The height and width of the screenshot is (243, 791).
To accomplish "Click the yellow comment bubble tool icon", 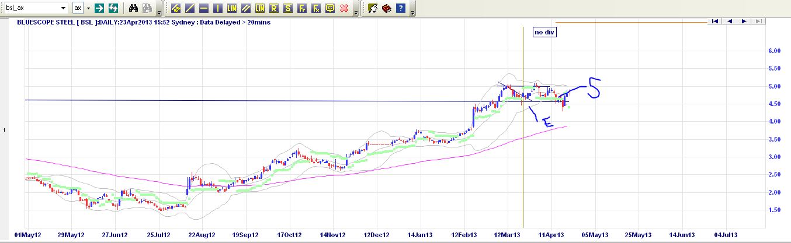I will (x=330, y=8).
